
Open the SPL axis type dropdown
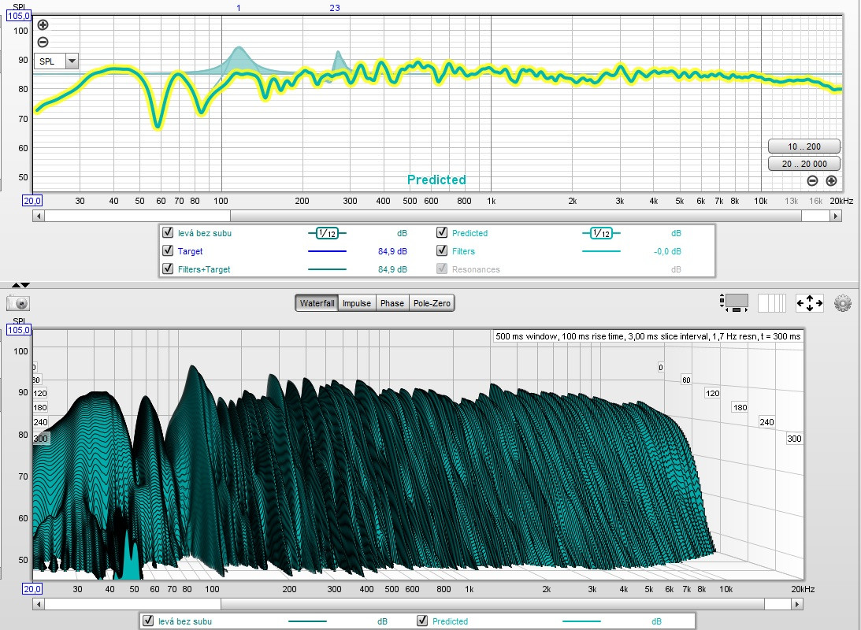(72, 61)
